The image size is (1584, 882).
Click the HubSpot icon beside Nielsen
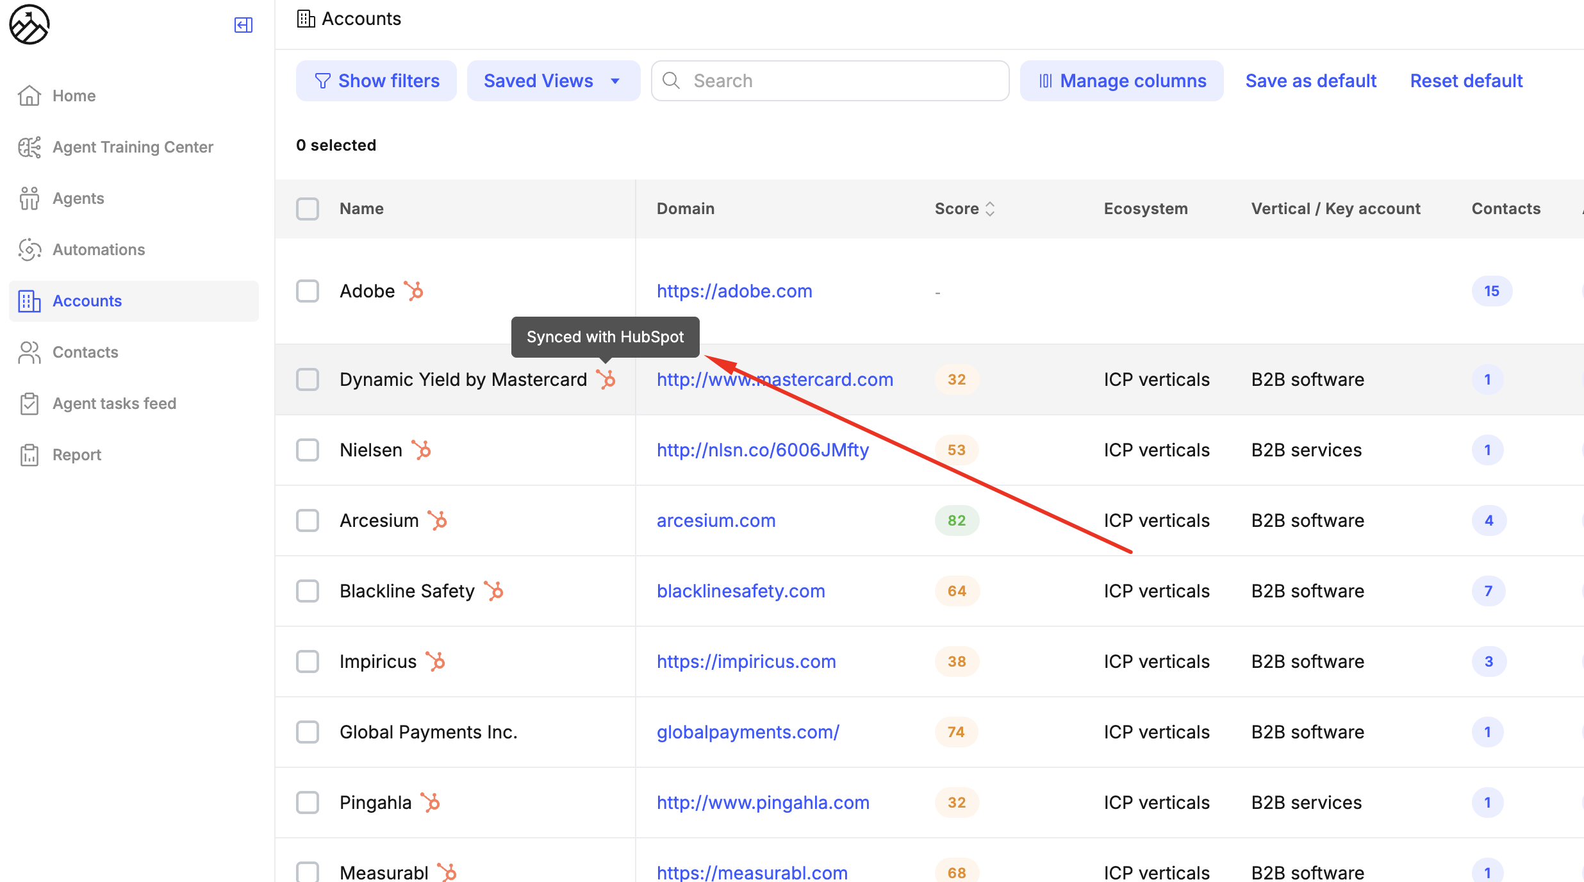(x=422, y=450)
